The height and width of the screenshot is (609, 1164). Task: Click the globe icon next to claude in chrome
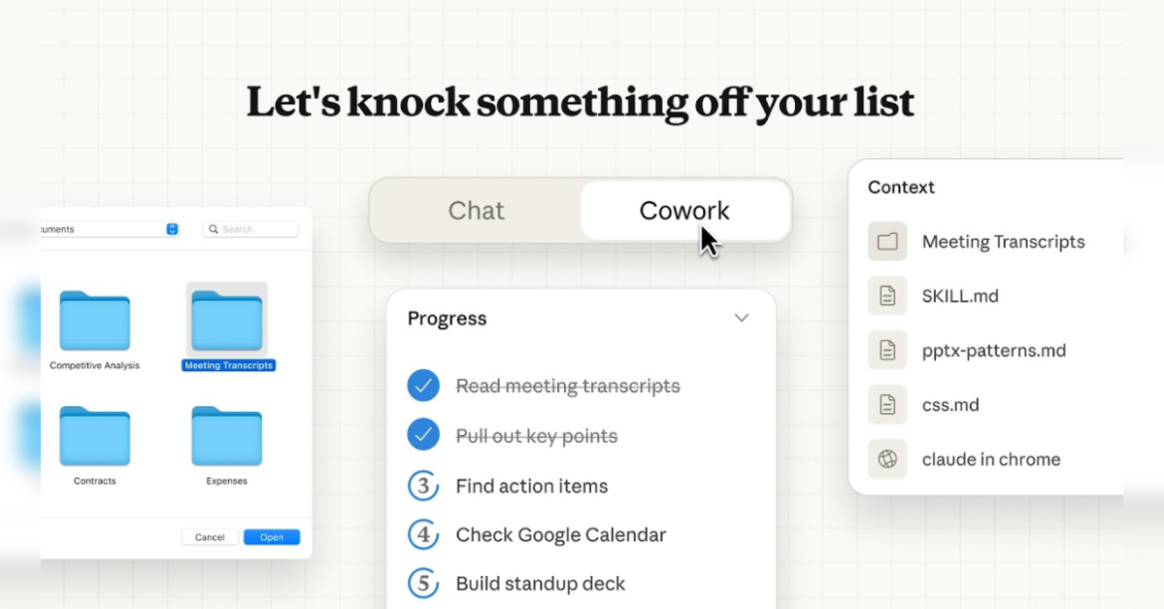point(886,458)
